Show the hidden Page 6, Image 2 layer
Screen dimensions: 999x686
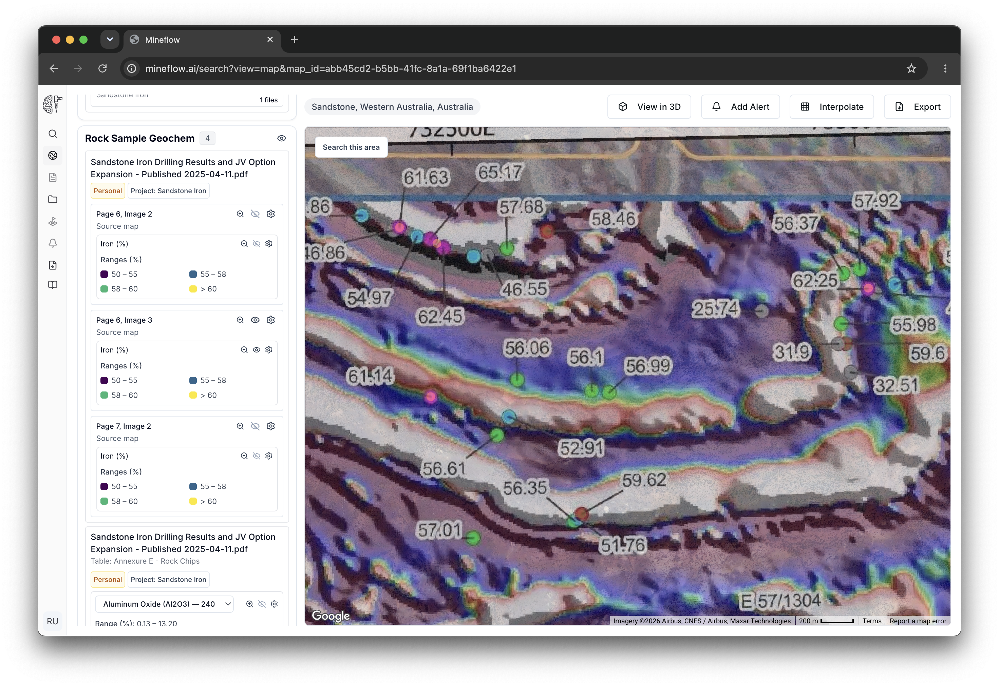click(x=255, y=214)
